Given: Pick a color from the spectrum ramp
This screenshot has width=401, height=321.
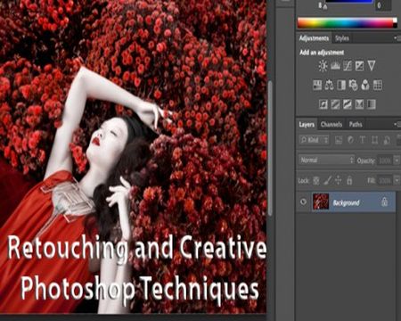Looking at the screenshot, I should point(345,23).
